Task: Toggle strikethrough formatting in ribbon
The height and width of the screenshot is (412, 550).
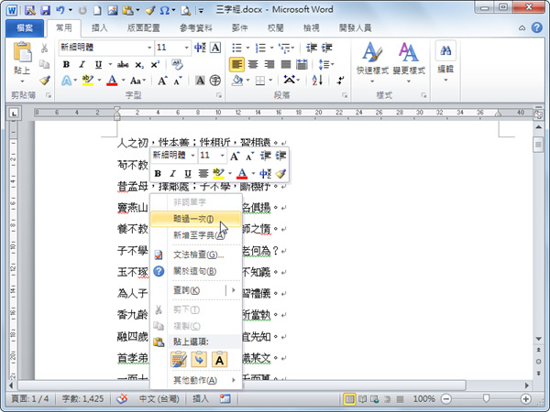Action: click(123, 64)
